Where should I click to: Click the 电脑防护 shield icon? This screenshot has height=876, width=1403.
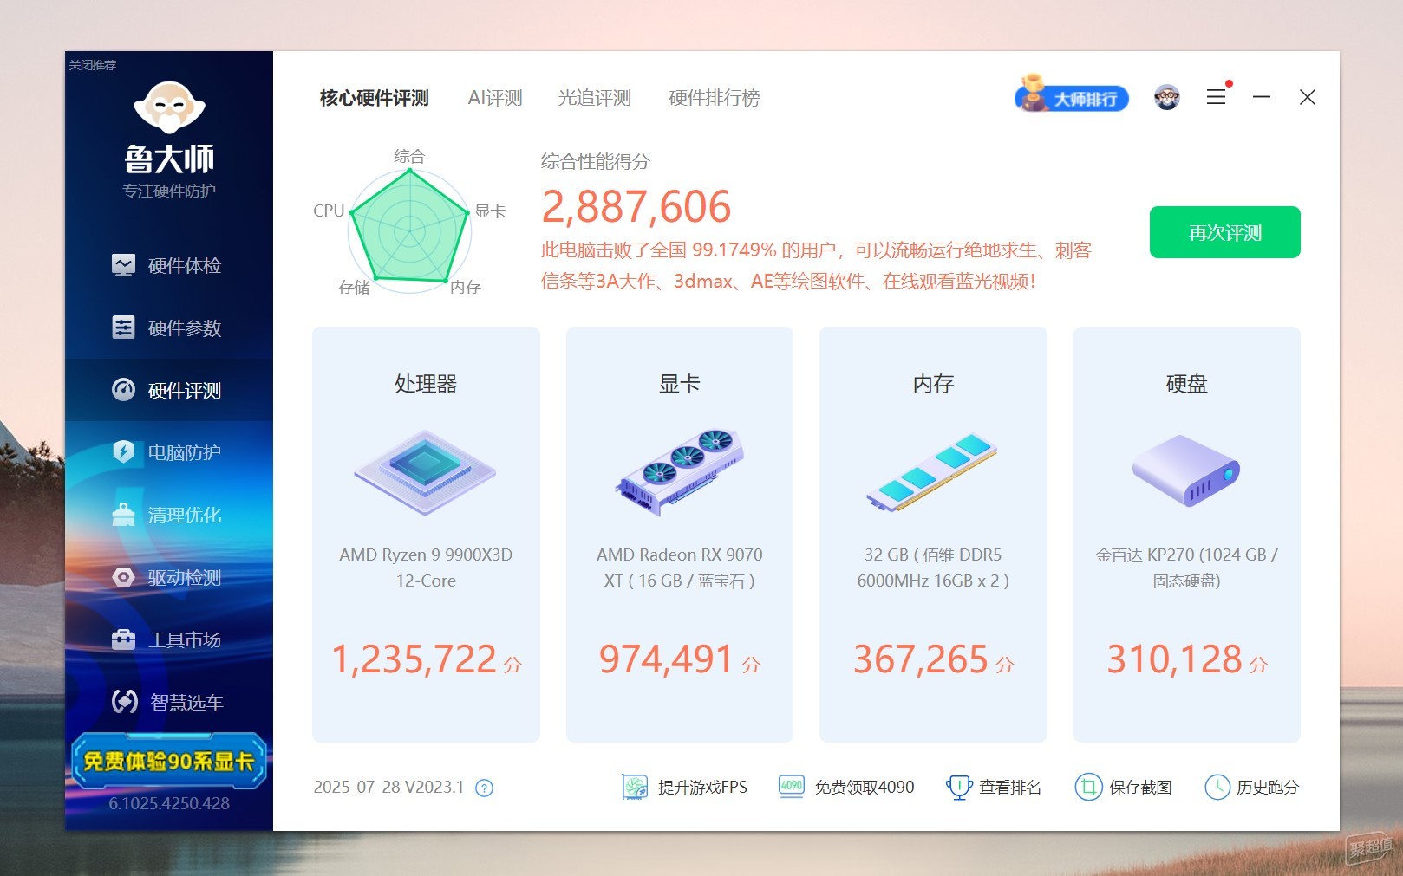123,452
